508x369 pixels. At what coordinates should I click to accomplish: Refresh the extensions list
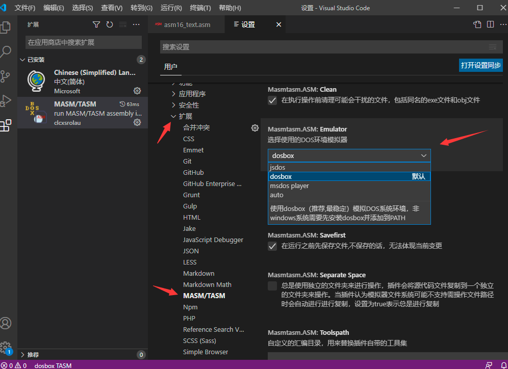[110, 24]
